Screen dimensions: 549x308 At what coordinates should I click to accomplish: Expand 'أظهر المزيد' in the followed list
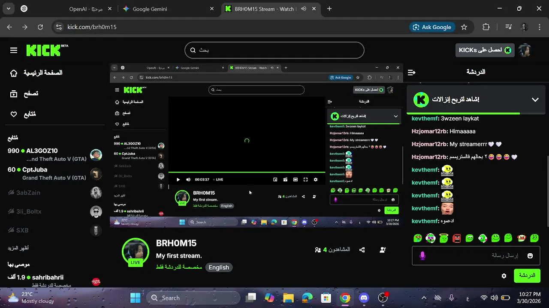pos(18,248)
